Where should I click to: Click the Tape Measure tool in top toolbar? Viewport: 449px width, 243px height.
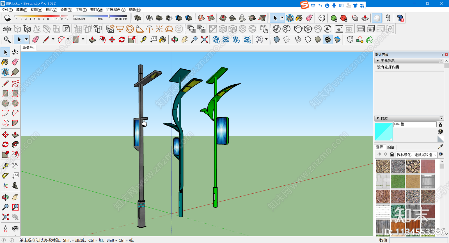pyautogui.click(x=143, y=40)
